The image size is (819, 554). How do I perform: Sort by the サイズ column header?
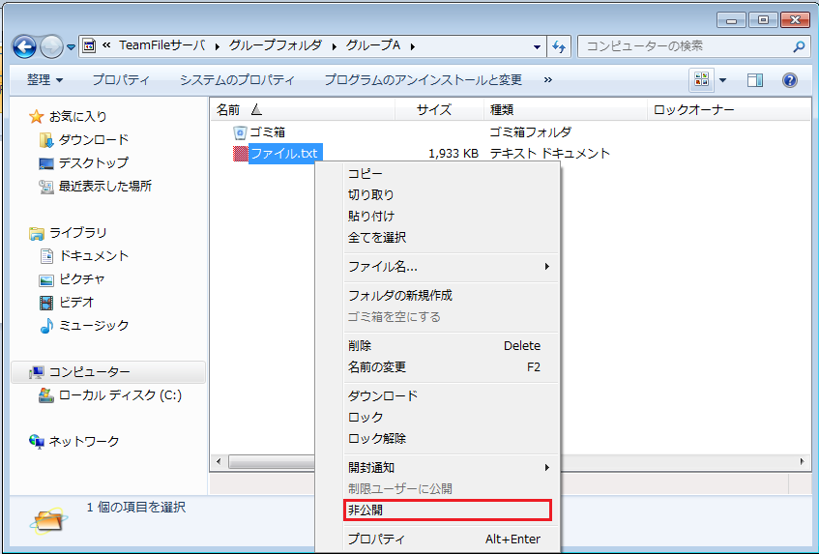click(434, 109)
